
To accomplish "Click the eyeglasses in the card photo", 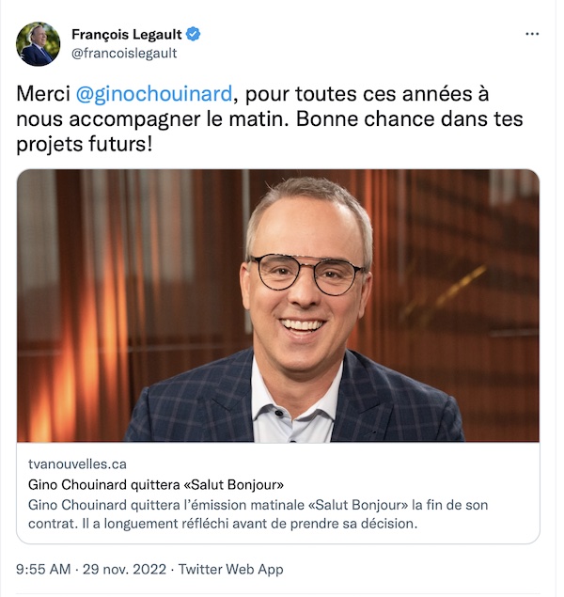I will tap(307, 274).
